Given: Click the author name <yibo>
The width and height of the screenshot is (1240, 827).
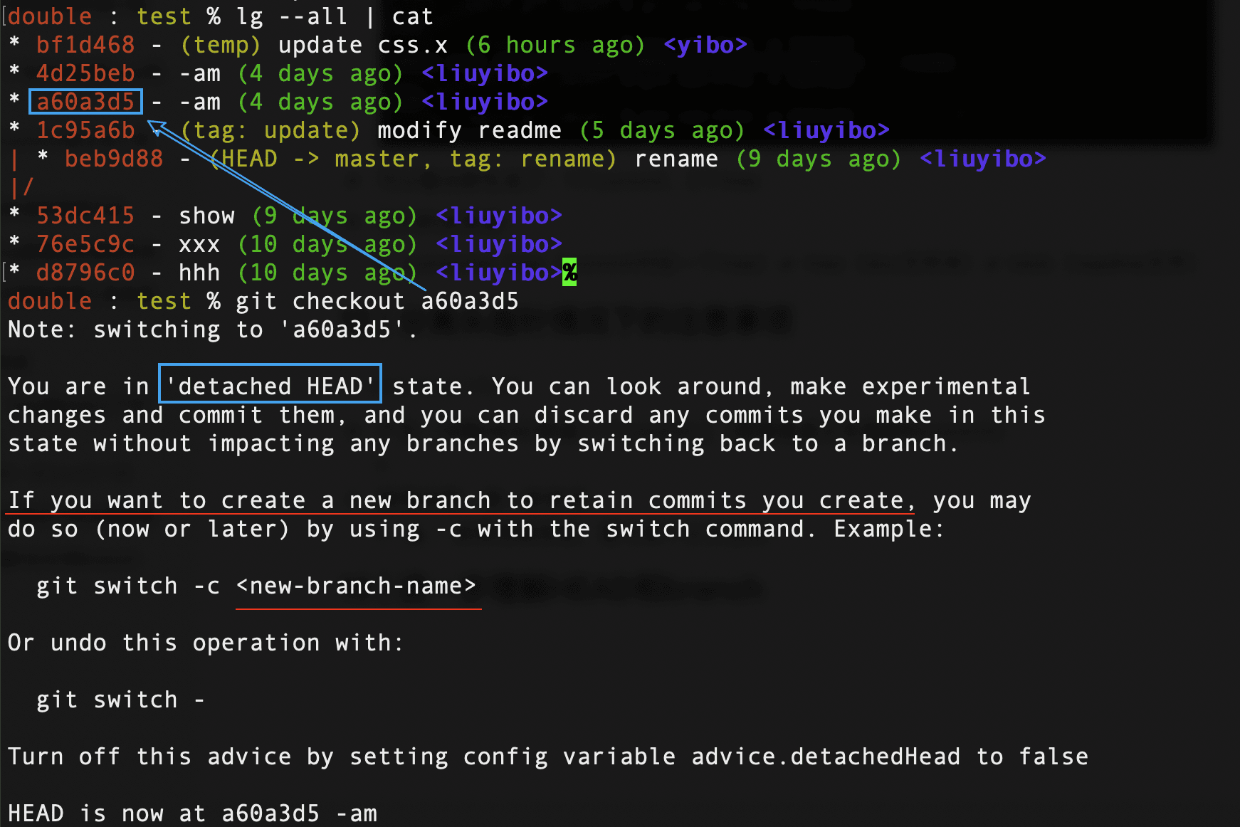Looking at the screenshot, I should point(705,45).
